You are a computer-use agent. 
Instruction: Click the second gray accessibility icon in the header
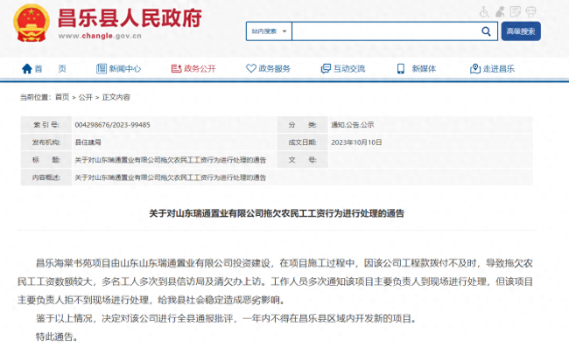click(x=500, y=12)
